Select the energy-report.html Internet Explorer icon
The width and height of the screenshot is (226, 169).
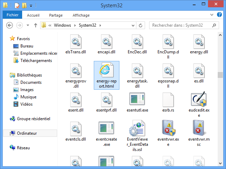pos(107,70)
